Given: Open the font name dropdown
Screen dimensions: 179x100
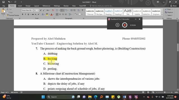Looking at the screenshot, I should [32, 10].
